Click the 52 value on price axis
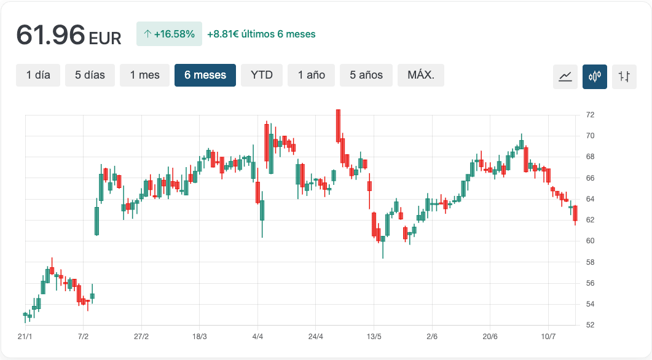652x360 pixels. click(x=591, y=325)
